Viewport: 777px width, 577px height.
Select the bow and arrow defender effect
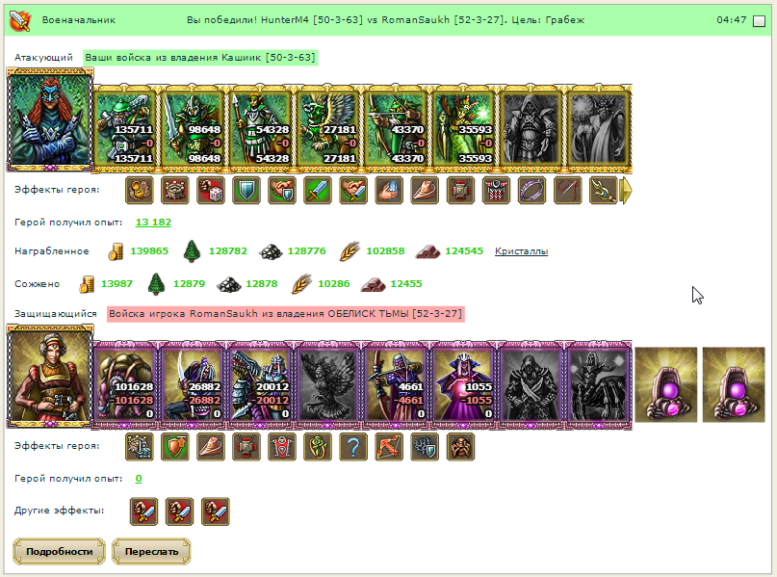click(389, 447)
